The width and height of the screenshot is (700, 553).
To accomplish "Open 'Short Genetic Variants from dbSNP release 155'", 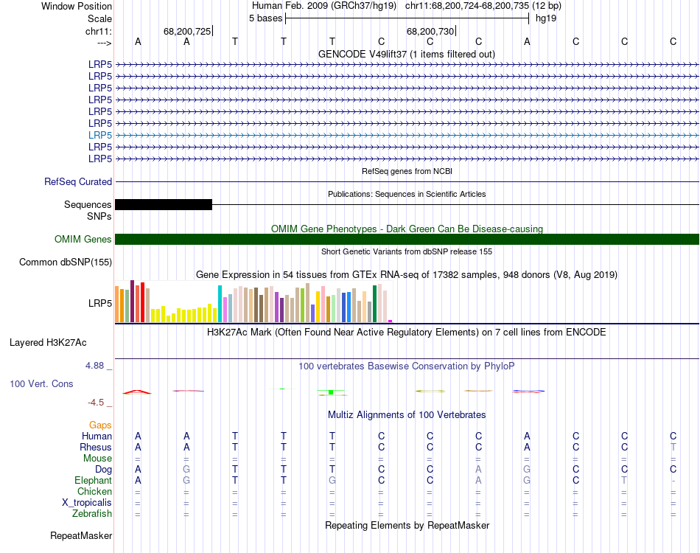I will (407, 251).
